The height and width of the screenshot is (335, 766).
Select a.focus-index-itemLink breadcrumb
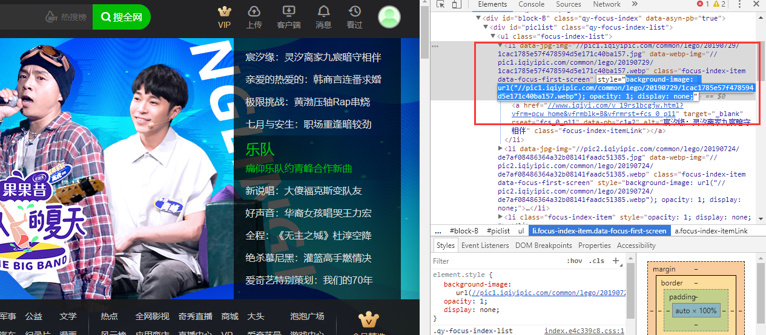coord(711,231)
